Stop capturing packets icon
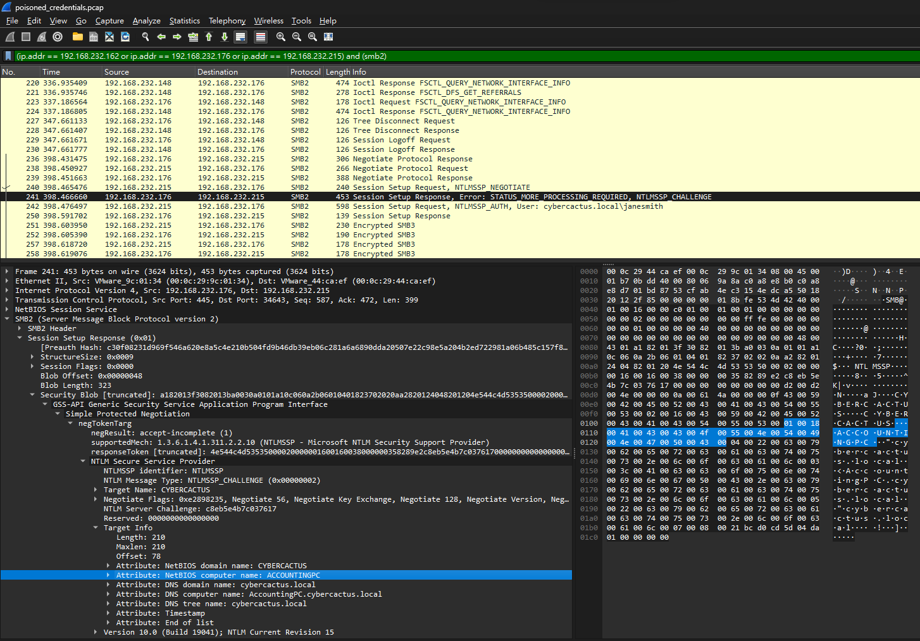Image resolution: width=920 pixels, height=641 pixels. coord(26,37)
